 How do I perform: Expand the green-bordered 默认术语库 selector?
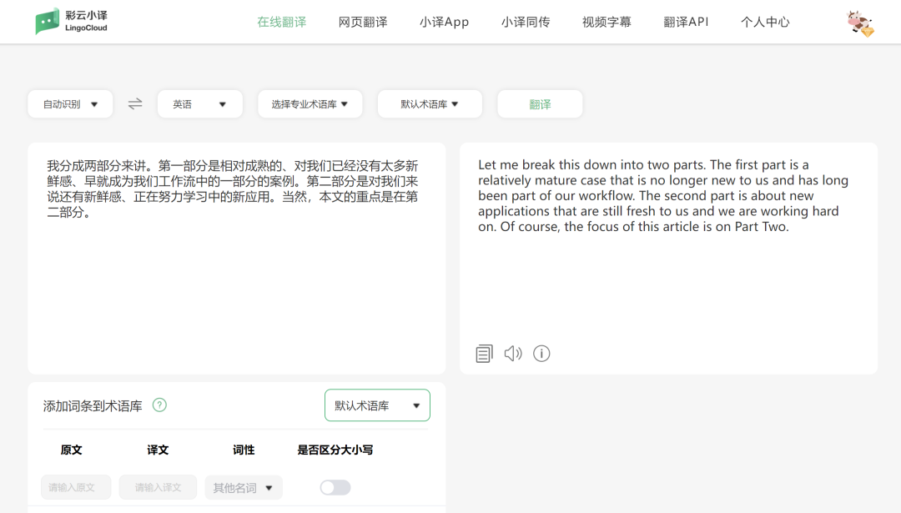tap(377, 405)
